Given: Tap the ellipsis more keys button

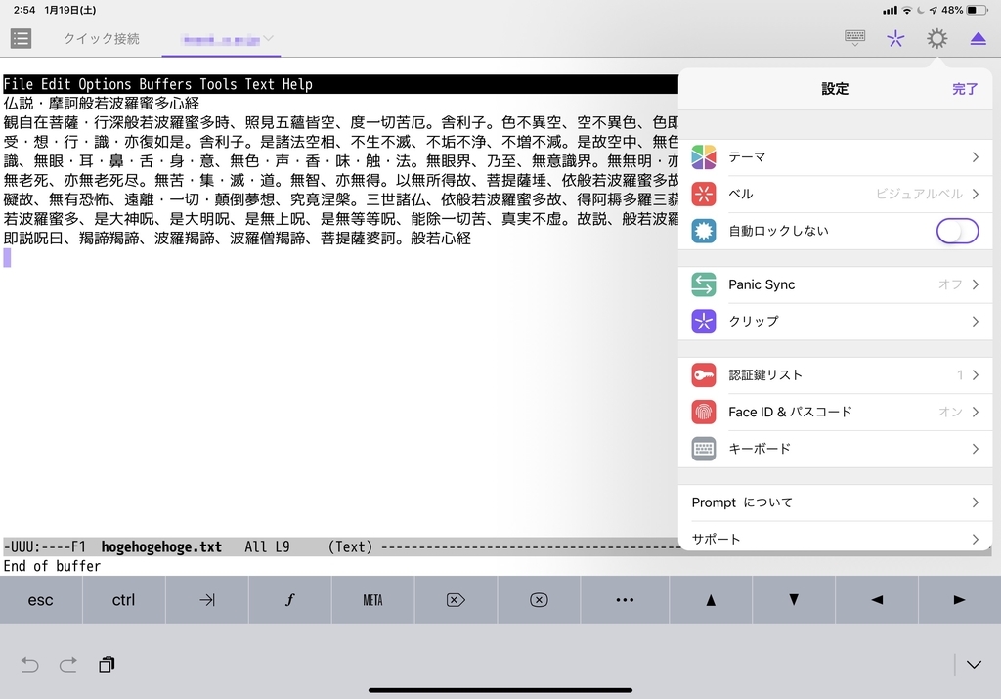Looking at the screenshot, I should 625,600.
